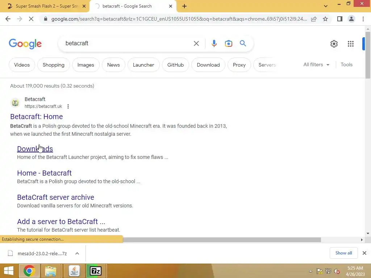Filter results by Shopping
Screen dimensions: 371x278
(54, 65)
